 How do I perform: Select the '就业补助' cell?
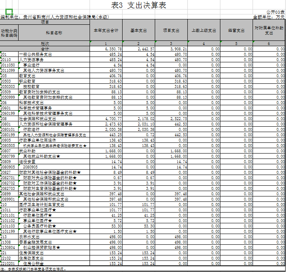tap(54, 151)
